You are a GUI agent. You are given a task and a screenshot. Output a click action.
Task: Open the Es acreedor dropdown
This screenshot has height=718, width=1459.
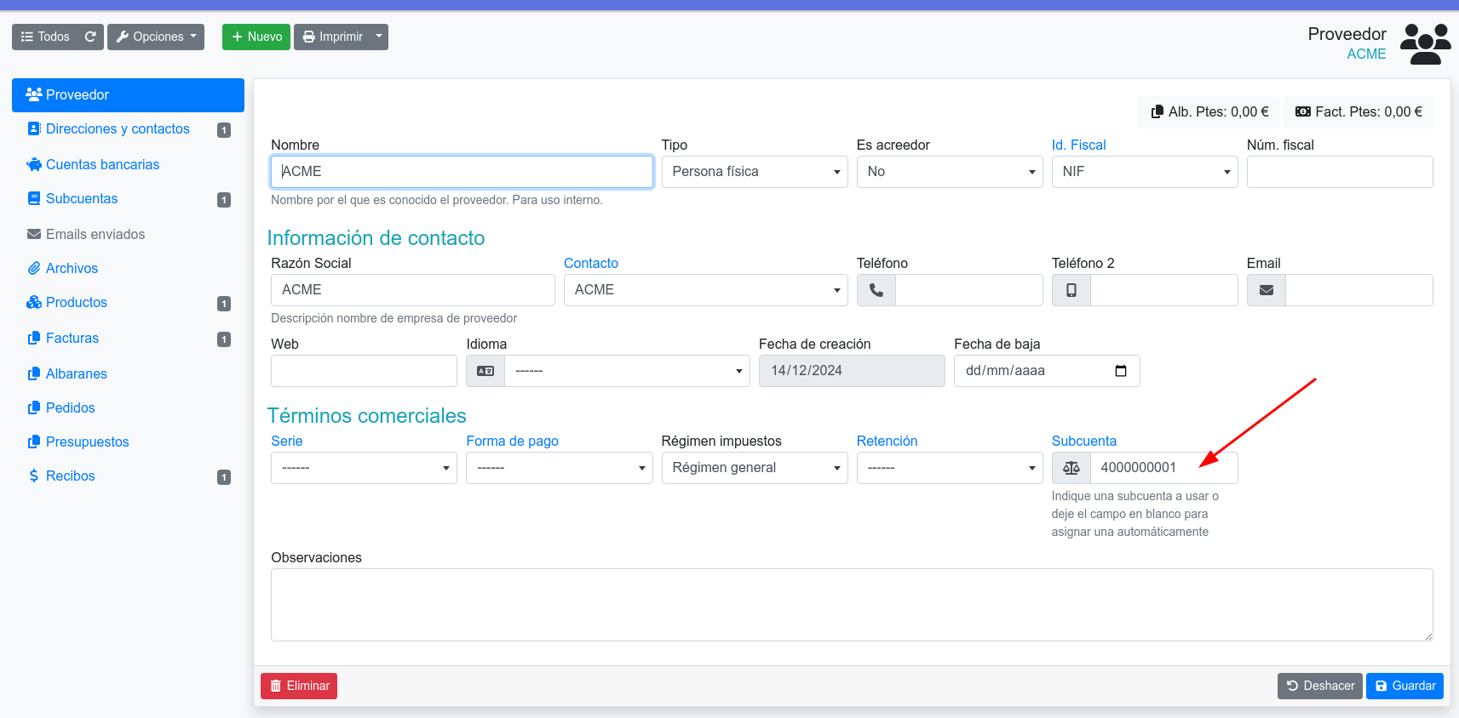click(950, 172)
